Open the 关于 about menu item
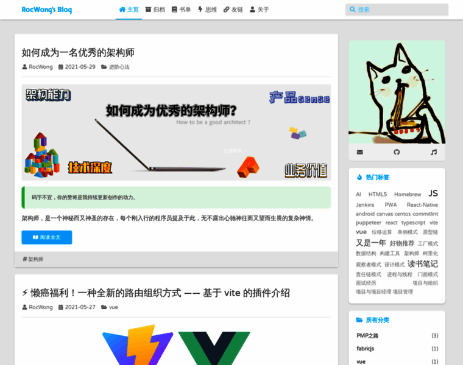The height and width of the screenshot is (365, 463). [259, 10]
